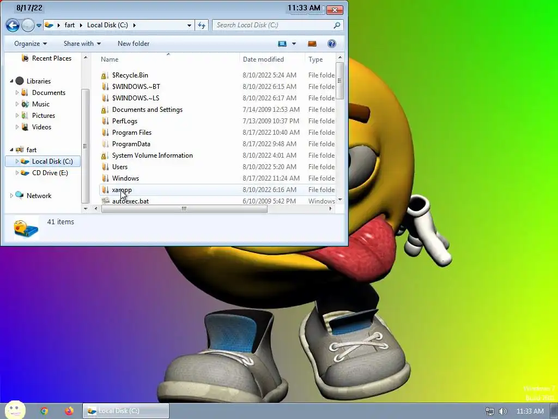Toggle the preview pane icon
The height and width of the screenshot is (419, 558).
coord(312,44)
